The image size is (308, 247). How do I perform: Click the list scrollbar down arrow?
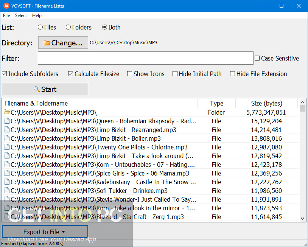point(302,218)
